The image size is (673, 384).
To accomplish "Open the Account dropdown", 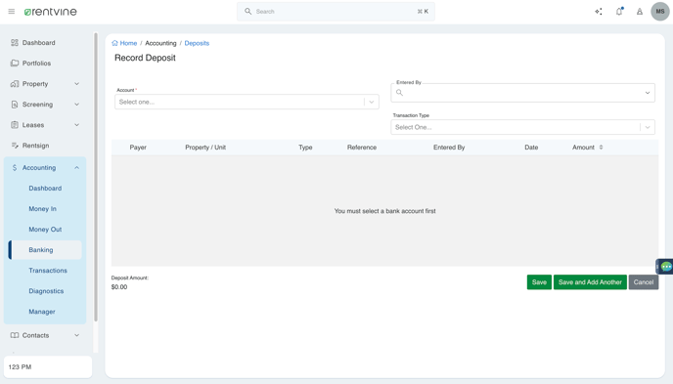I will tap(247, 102).
